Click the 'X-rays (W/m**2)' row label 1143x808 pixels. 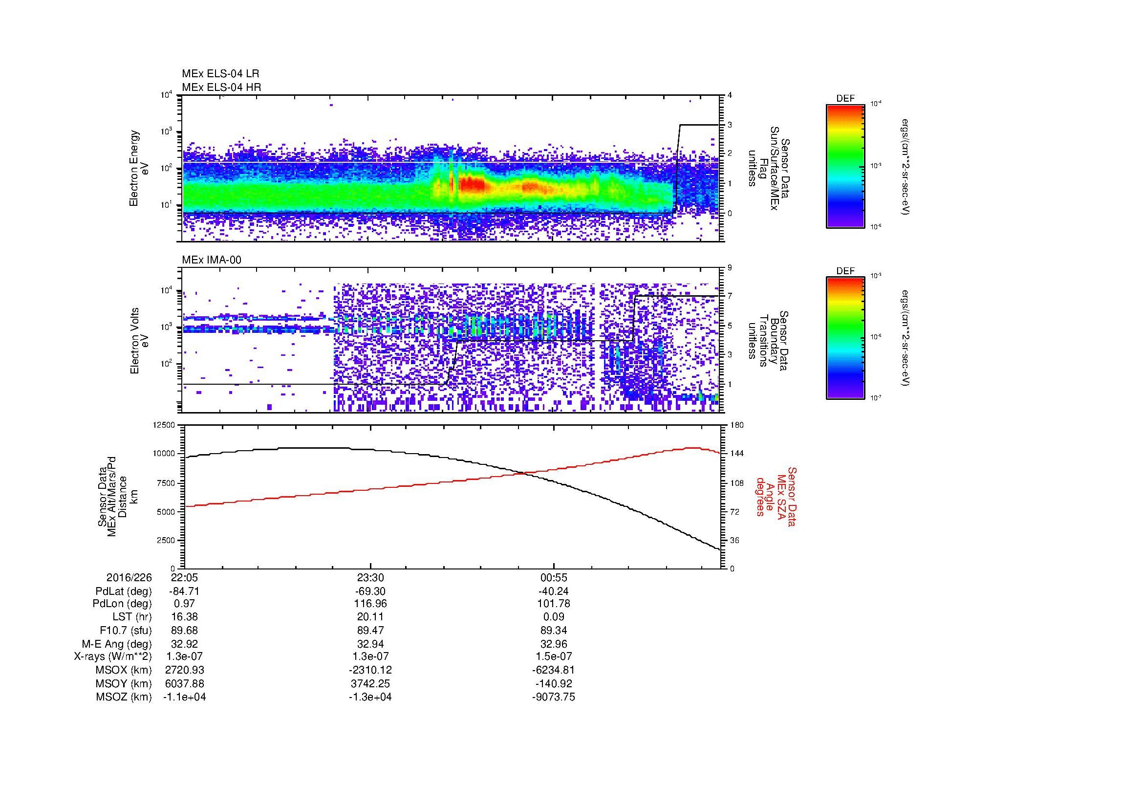pyautogui.click(x=113, y=656)
